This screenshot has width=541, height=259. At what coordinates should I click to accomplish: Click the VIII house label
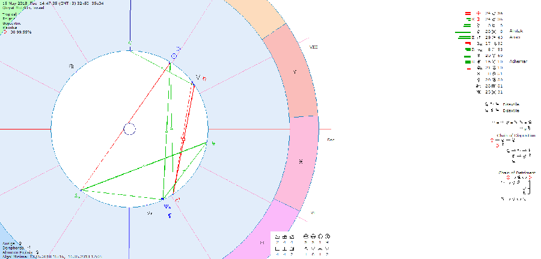coord(313,47)
